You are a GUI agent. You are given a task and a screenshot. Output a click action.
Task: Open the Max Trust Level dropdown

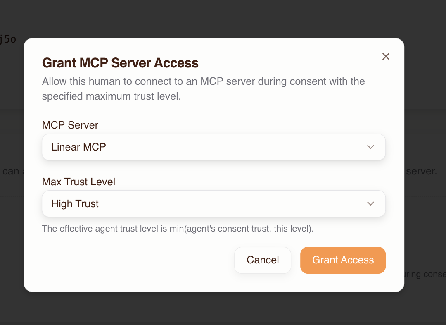click(x=214, y=203)
